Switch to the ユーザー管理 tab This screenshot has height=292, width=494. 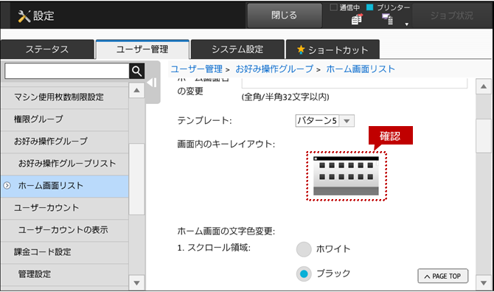[x=142, y=49]
